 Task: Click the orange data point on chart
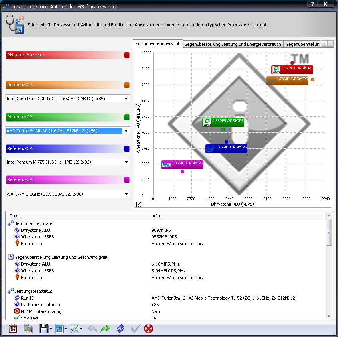click(312, 80)
